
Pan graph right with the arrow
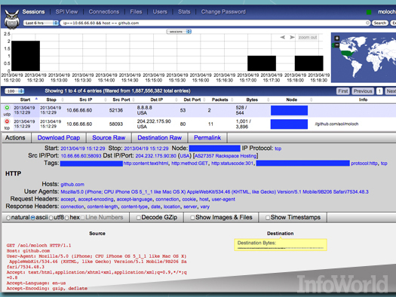click(x=292, y=38)
